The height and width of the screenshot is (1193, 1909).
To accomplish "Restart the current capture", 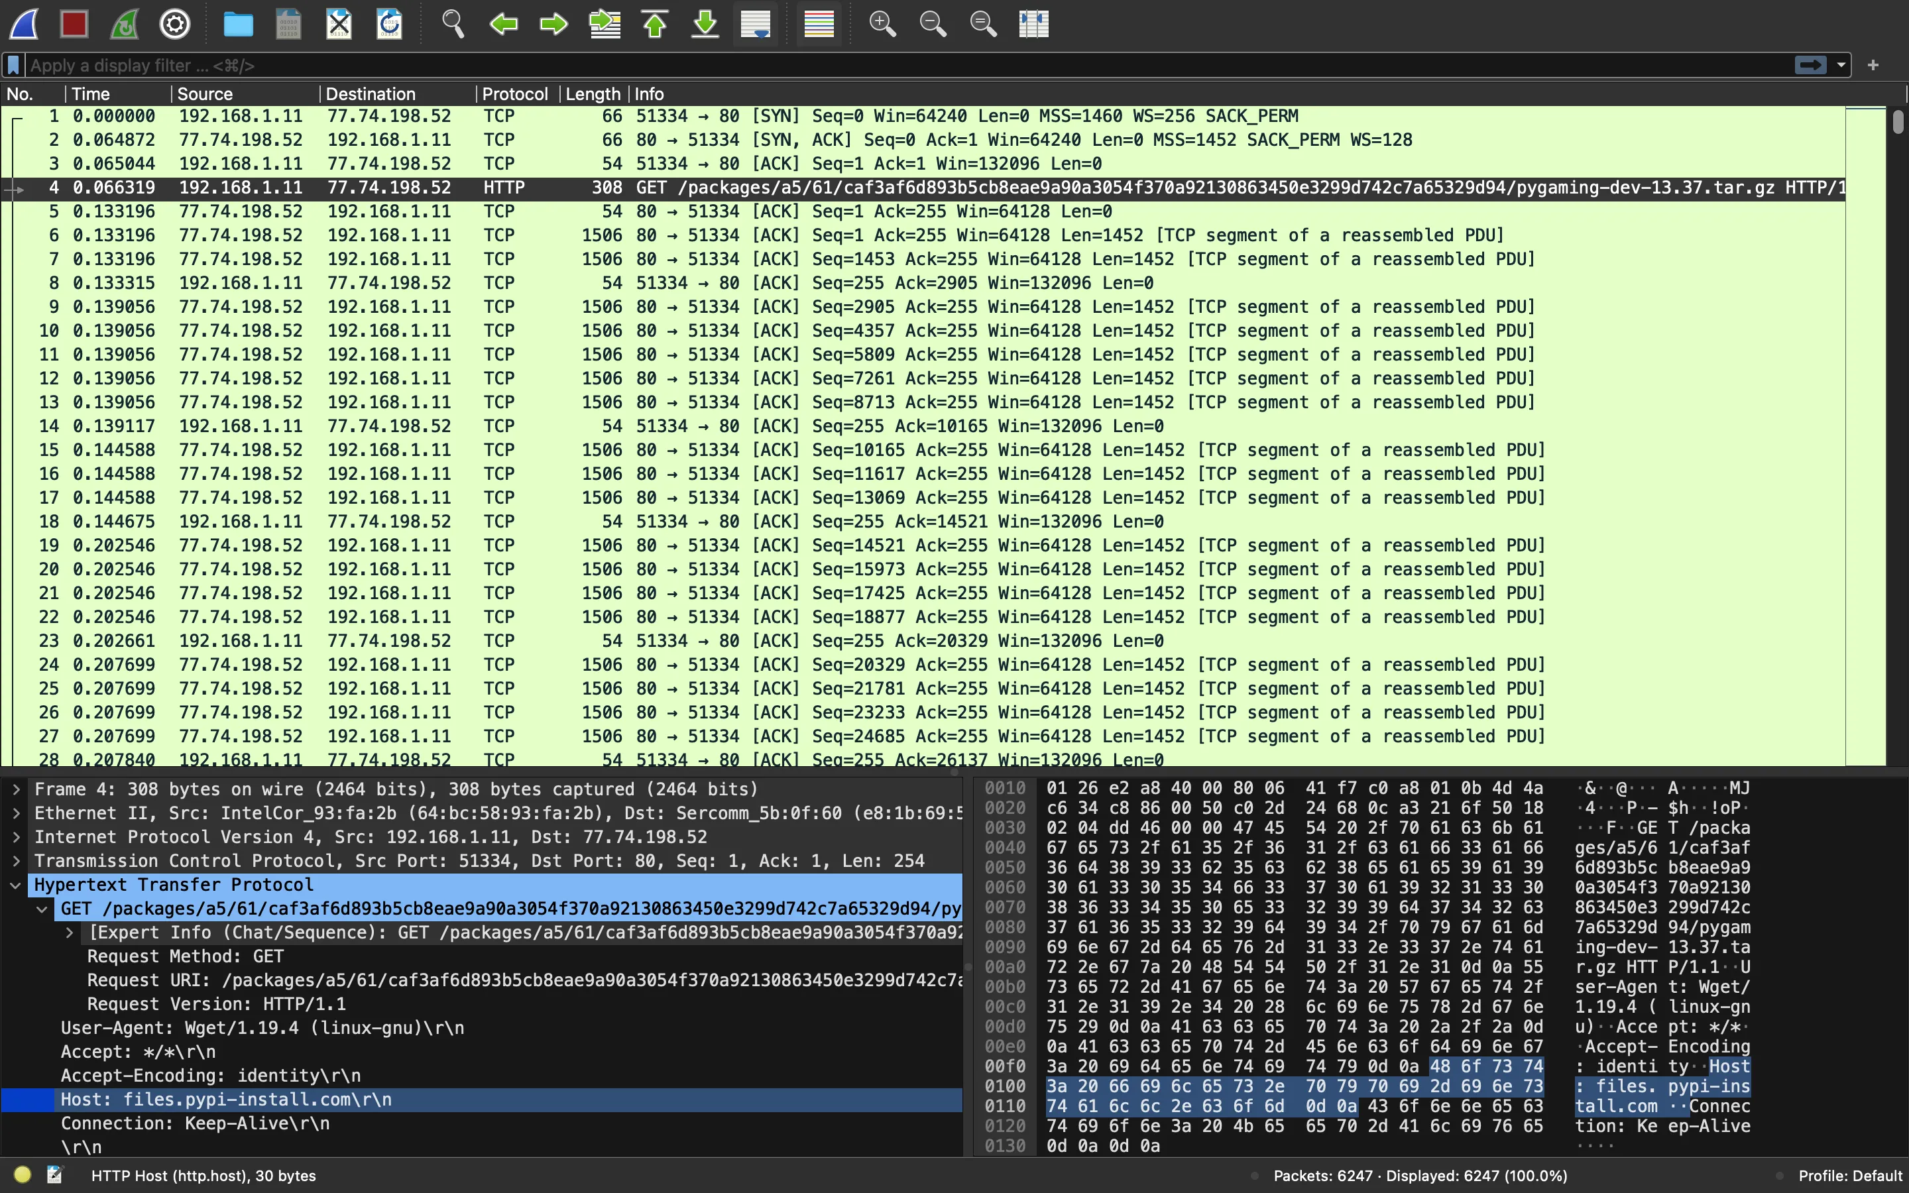I will [x=125, y=24].
